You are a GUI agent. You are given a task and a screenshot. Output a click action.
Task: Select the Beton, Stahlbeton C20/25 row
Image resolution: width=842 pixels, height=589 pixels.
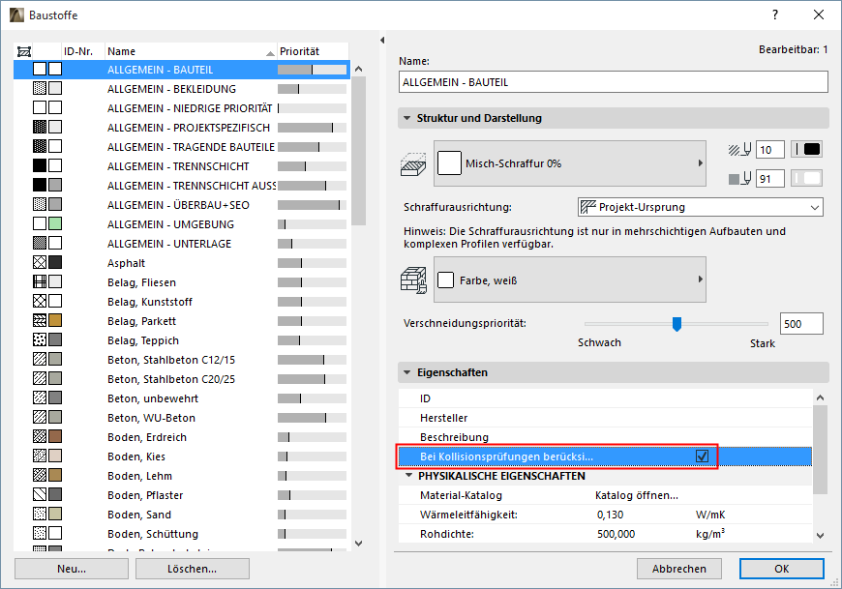click(182, 379)
